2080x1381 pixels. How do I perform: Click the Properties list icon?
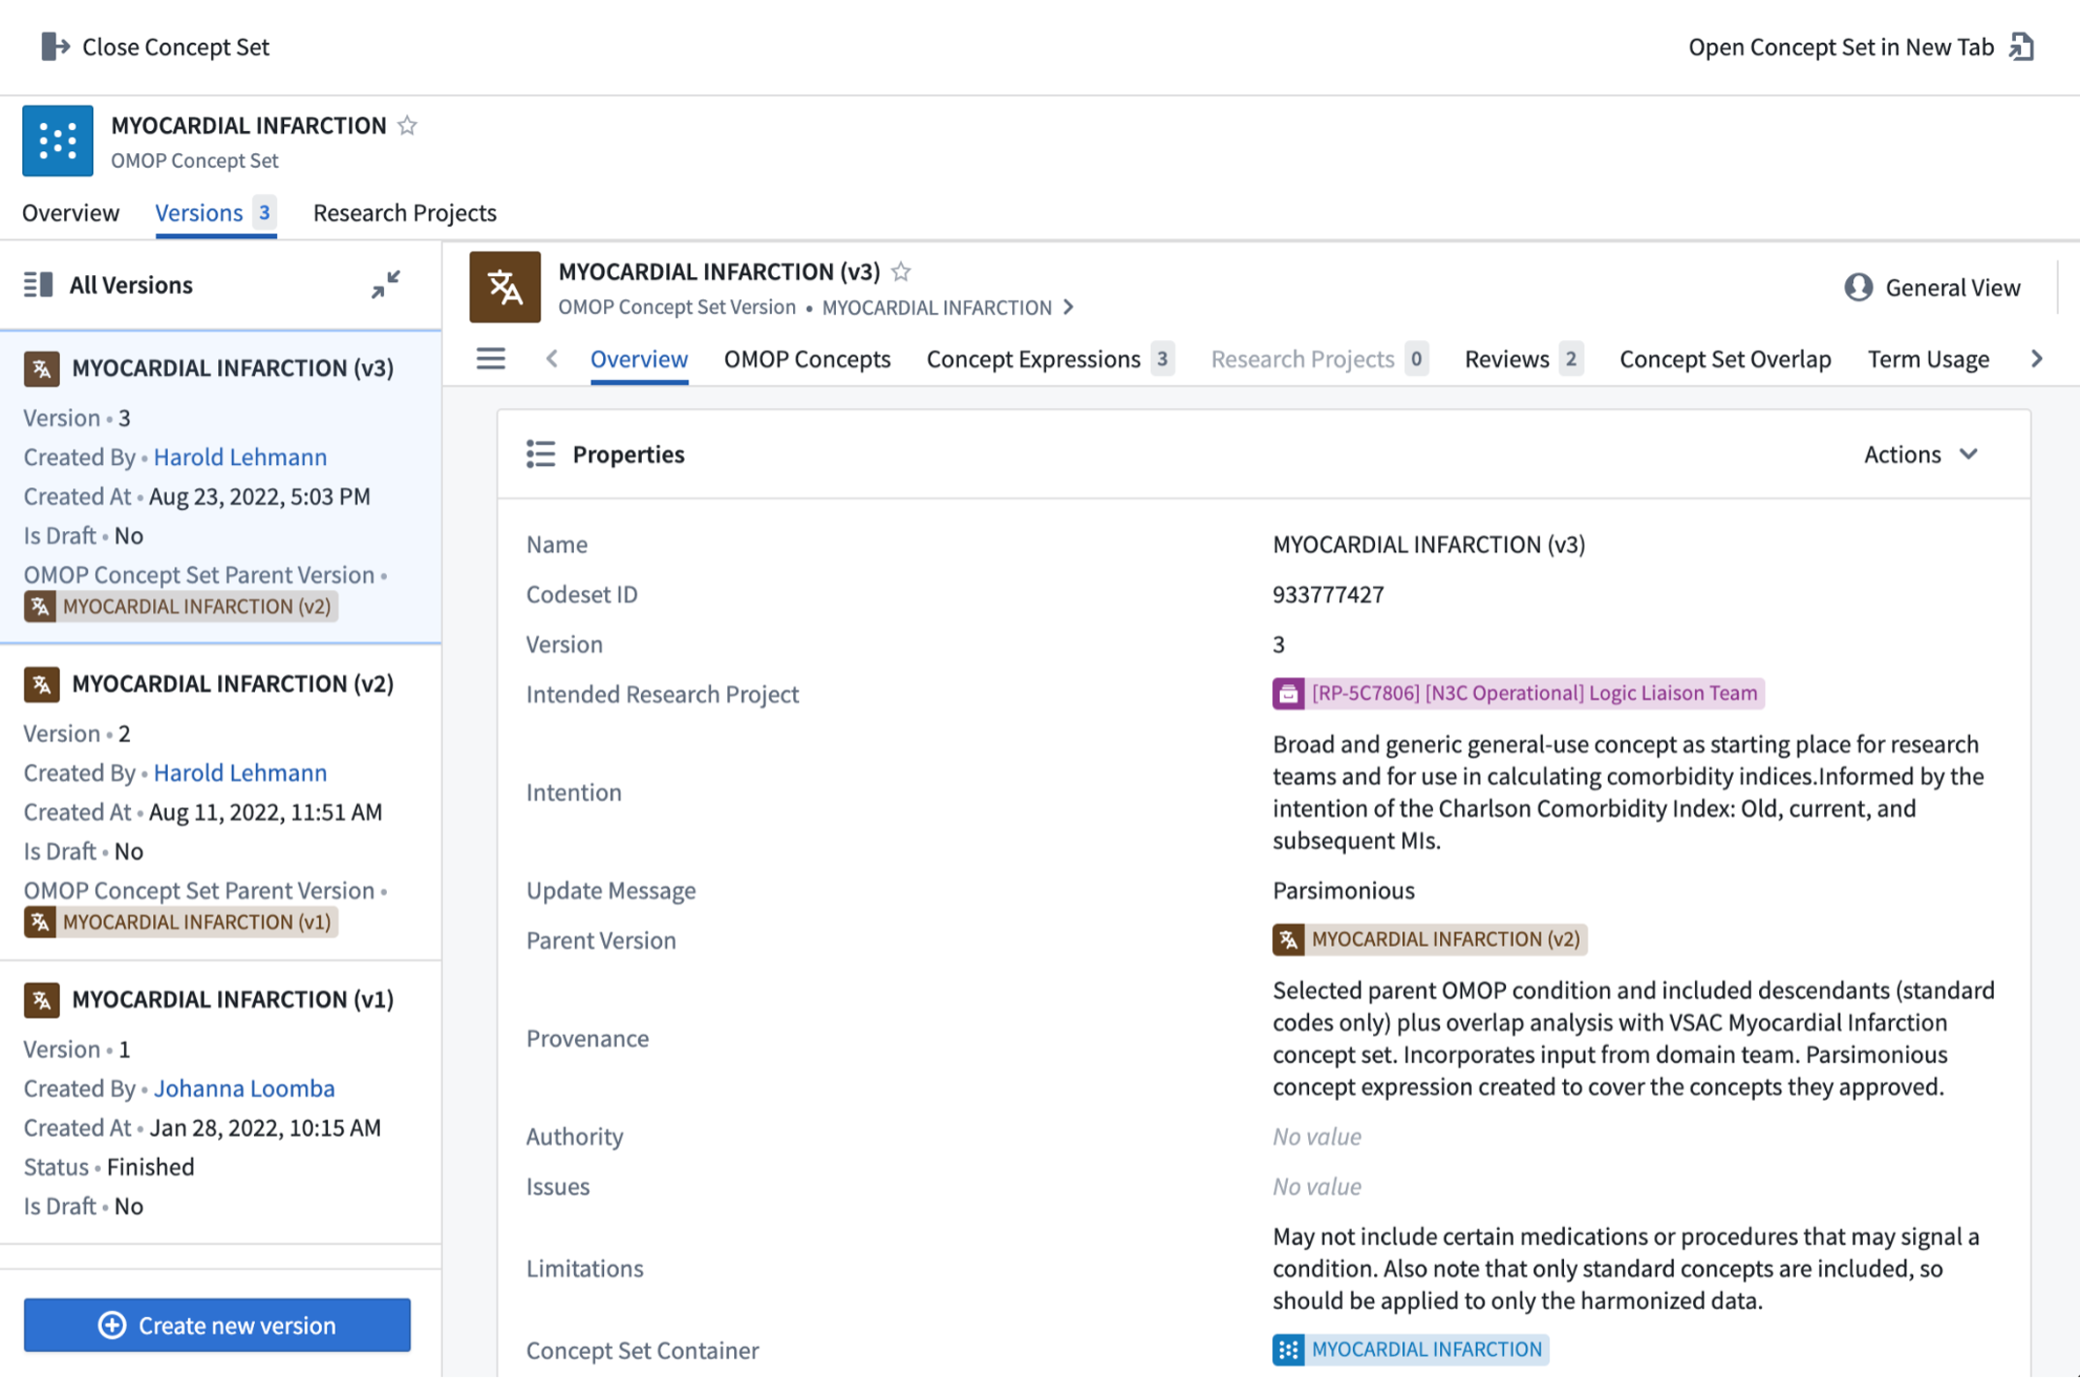pyautogui.click(x=541, y=455)
